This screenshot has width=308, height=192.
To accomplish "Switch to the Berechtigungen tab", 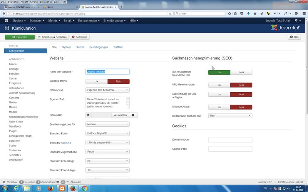I will (x=99, y=47).
